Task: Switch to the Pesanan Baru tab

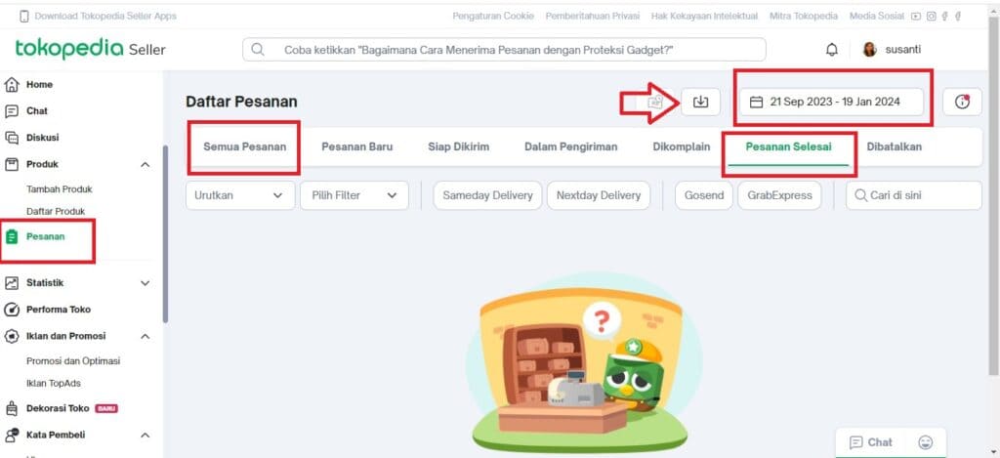Action: pyautogui.click(x=357, y=146)
